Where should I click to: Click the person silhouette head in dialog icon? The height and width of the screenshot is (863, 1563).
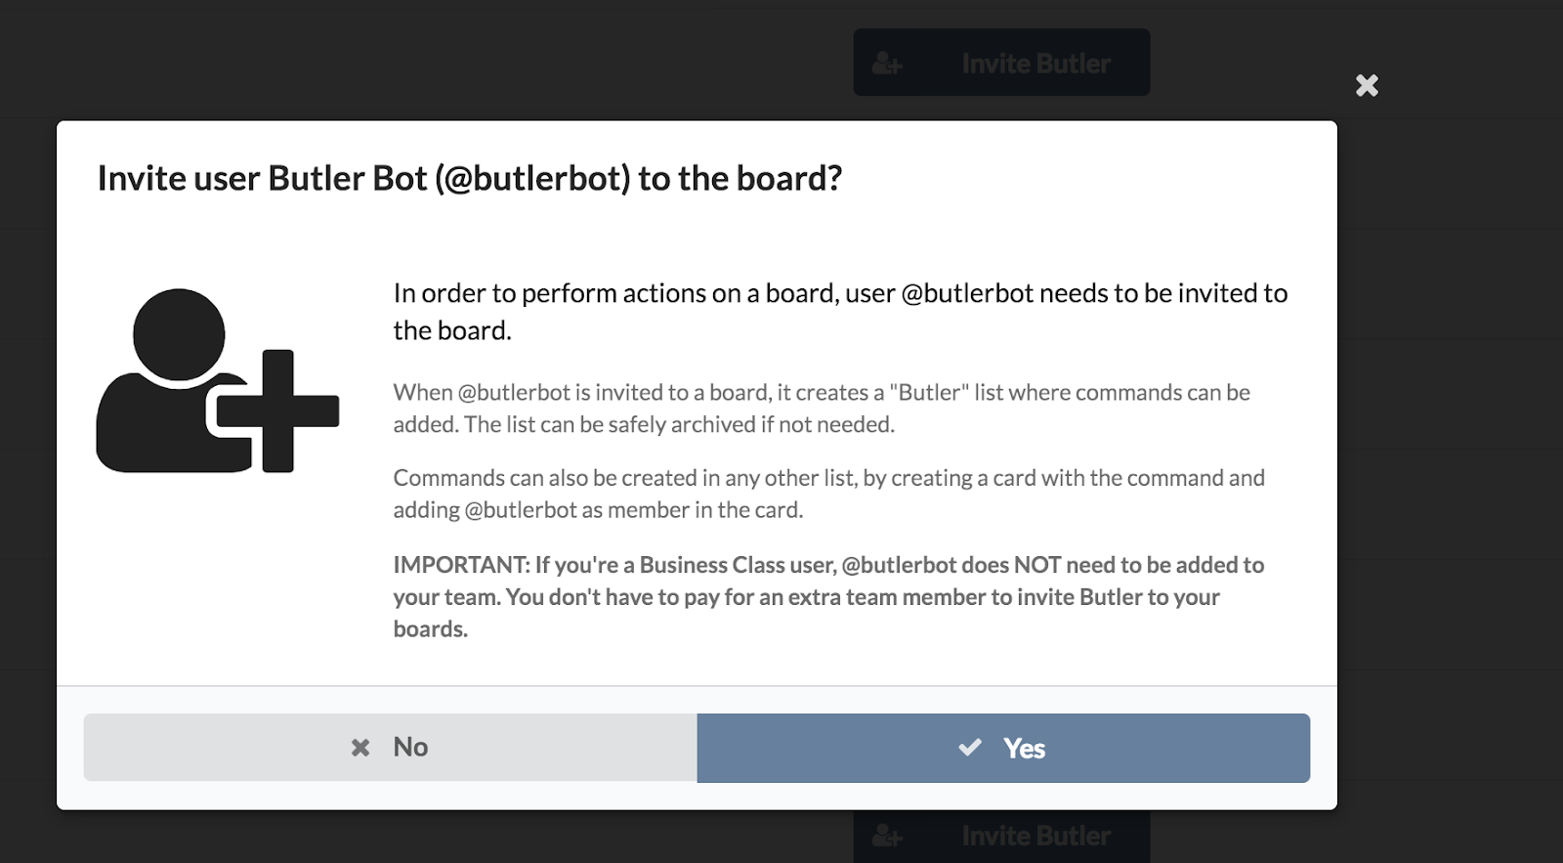pos(179,334)
